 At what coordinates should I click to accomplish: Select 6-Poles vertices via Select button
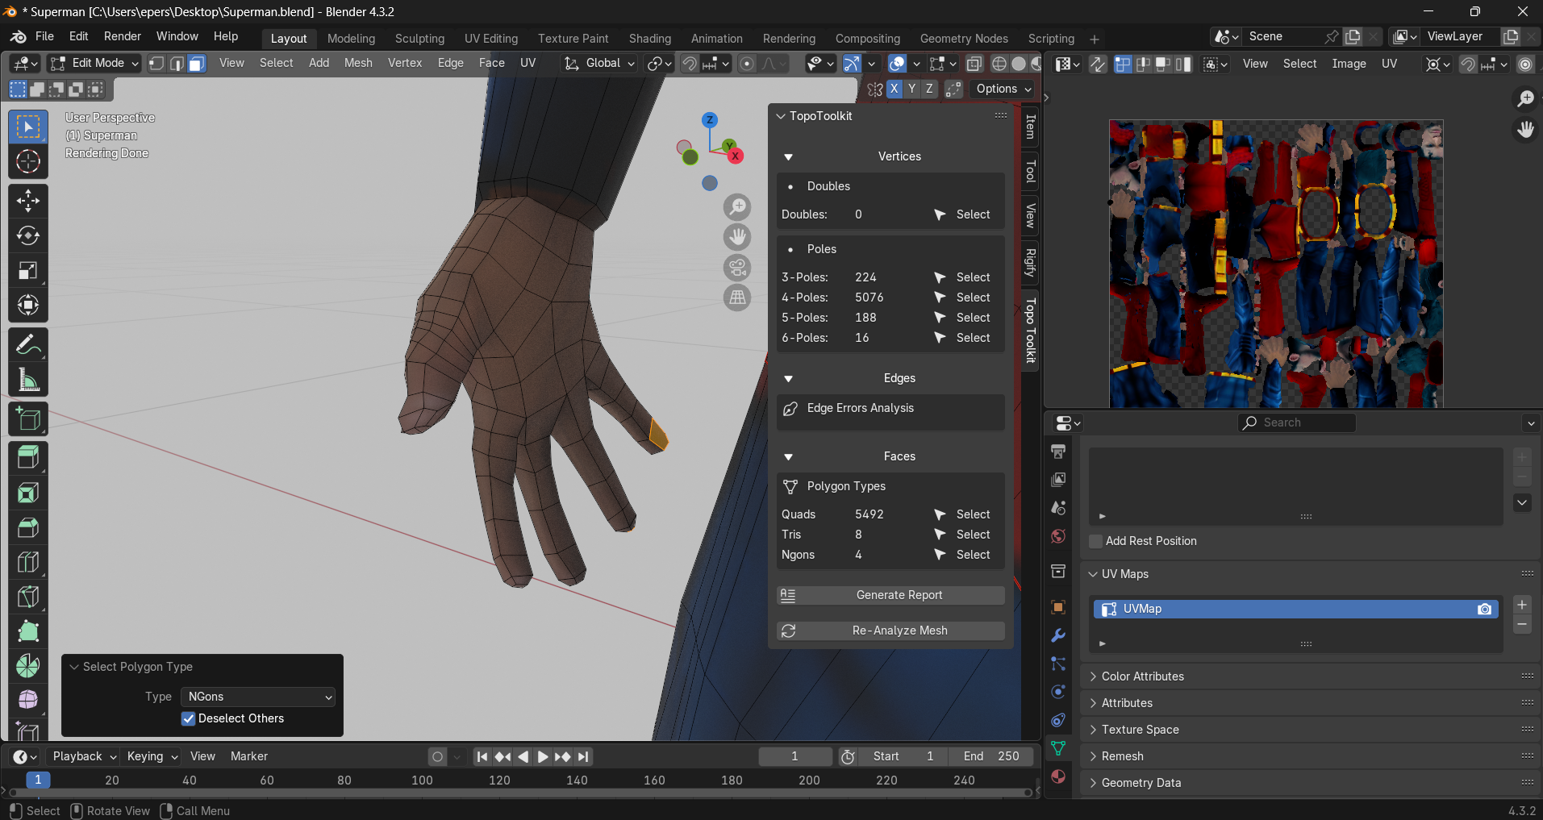coord(962,338)
